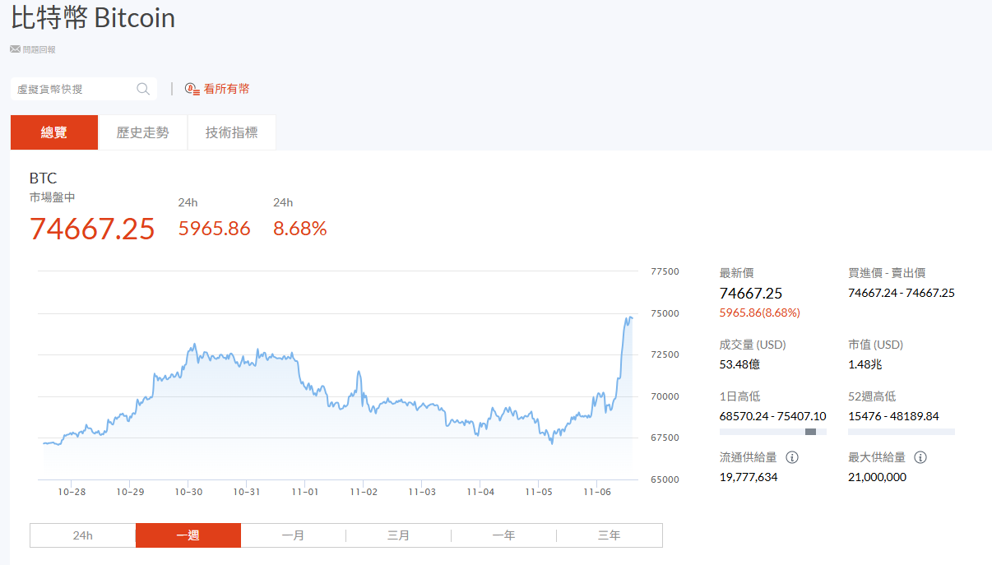Viewport: 992px width, 565px height.
Task: Click the 10-28 date label on chart axis
Action: tap(72, 492)
